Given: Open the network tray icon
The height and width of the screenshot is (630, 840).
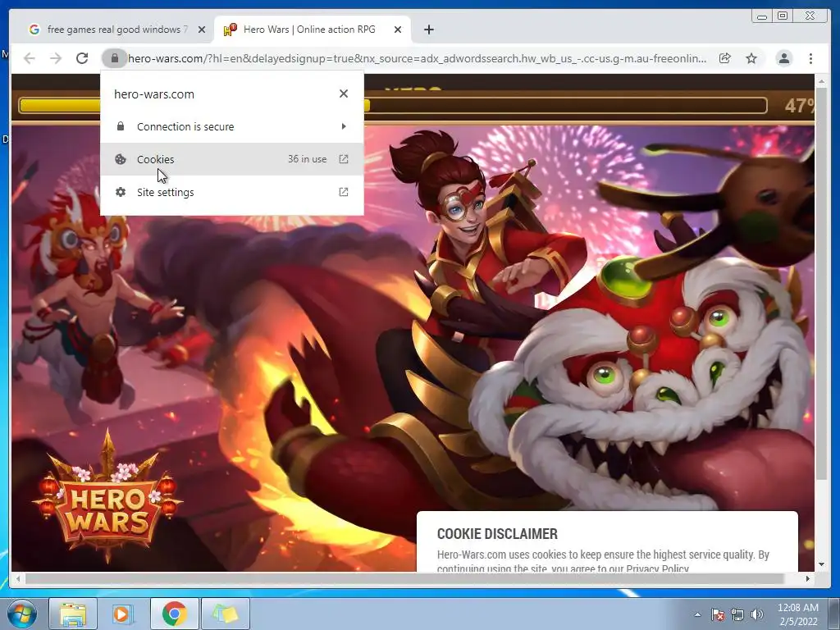Looking at the screenshot, I should coord(737,614).
